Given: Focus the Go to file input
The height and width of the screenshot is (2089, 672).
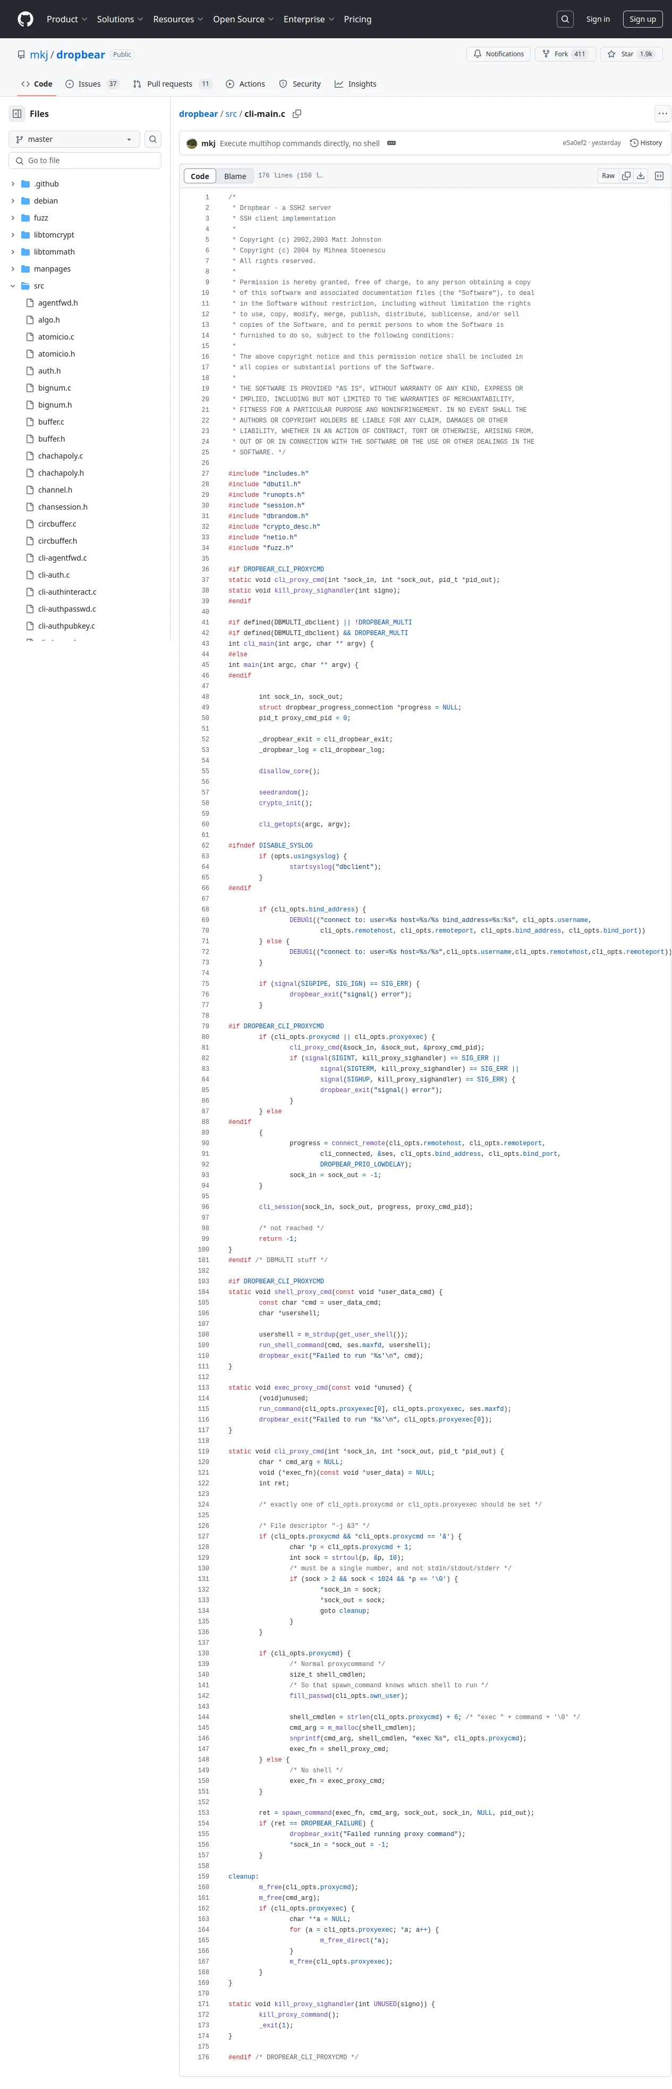Looking at the screenshot, I should [85, 160].
